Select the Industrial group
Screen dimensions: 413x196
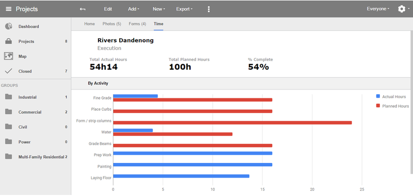[27, 97]
